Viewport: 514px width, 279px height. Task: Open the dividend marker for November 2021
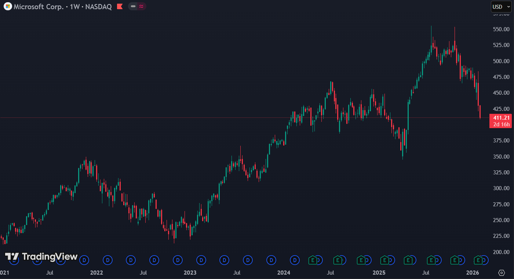tap(84, 260)
